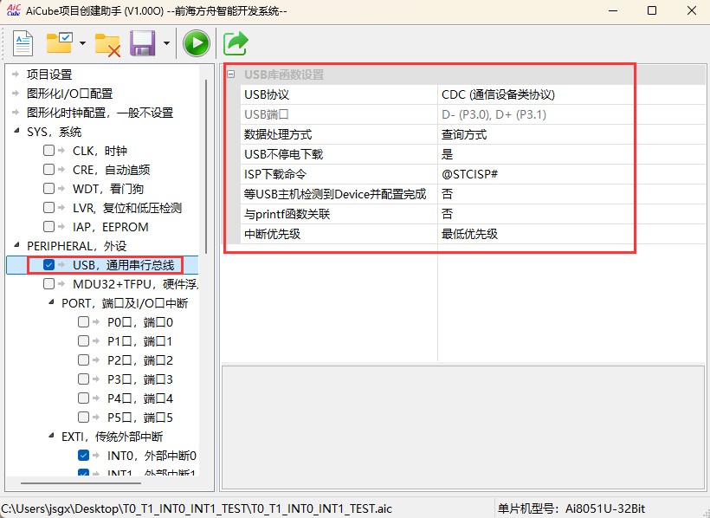The height and width of the screenshot is (518, 710).
Task: Click the purple floppy save icon
Action: point(142,43)
